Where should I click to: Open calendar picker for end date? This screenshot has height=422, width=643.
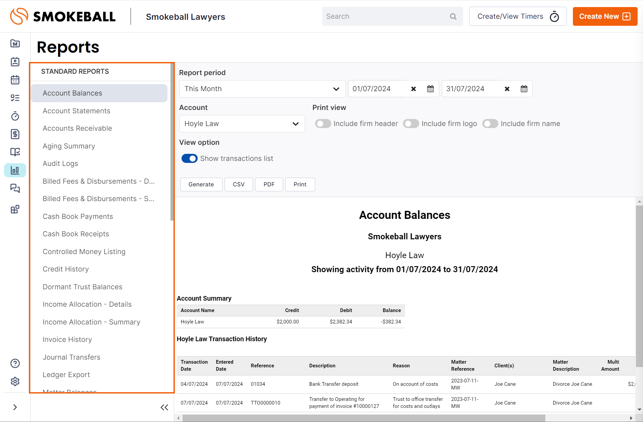click(x=524, y=89)
